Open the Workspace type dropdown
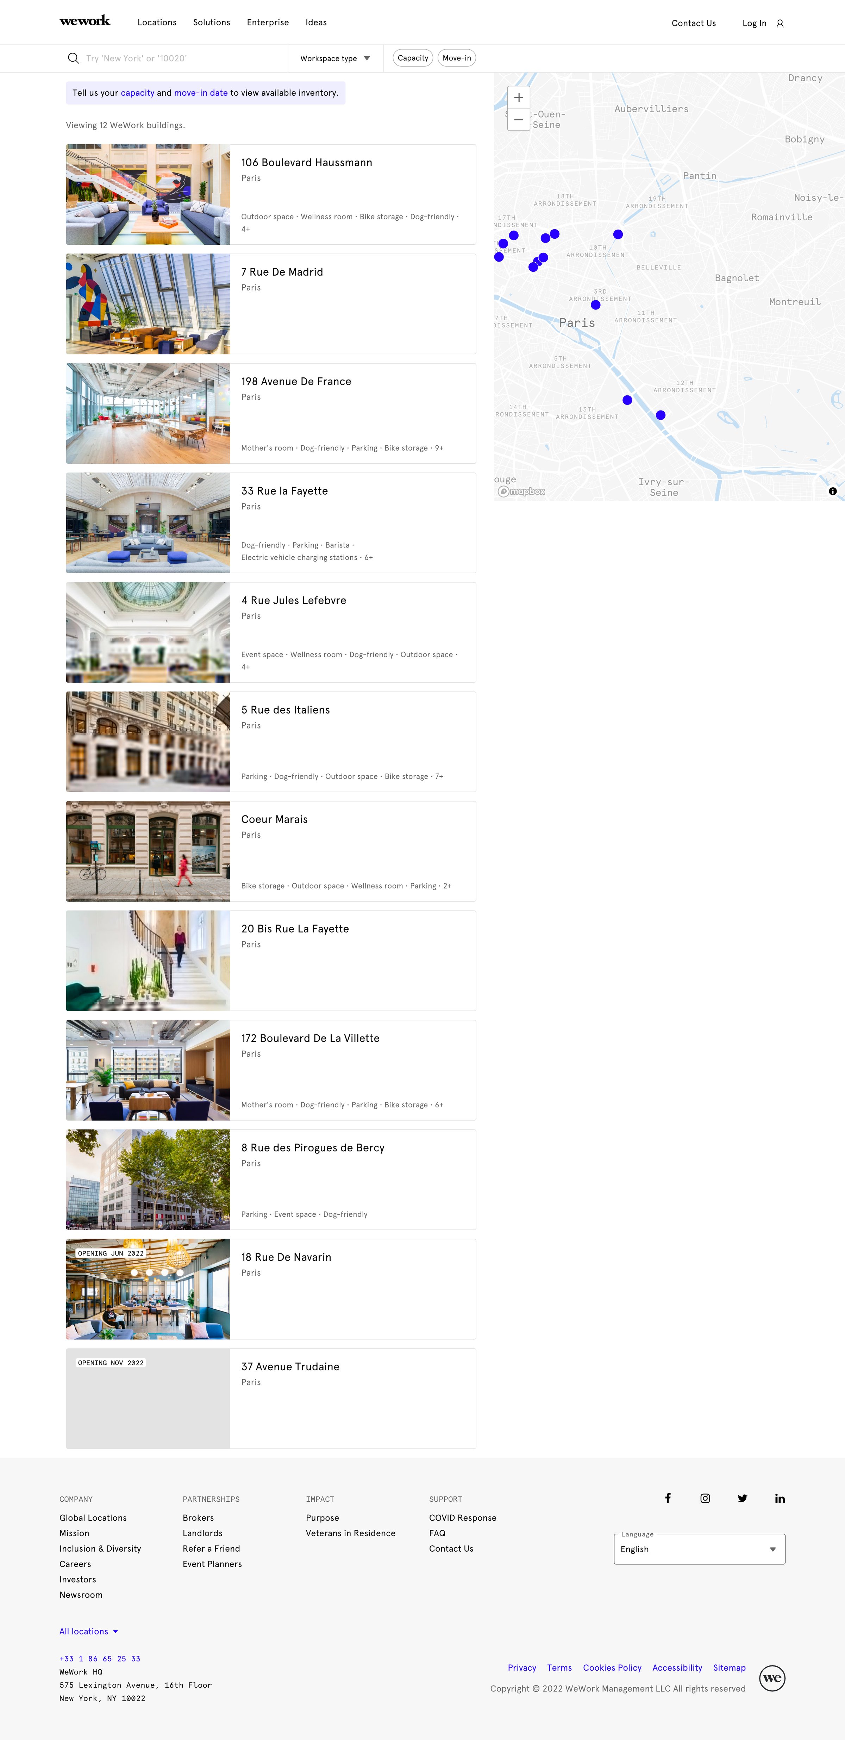 click(x=336, y=58)
